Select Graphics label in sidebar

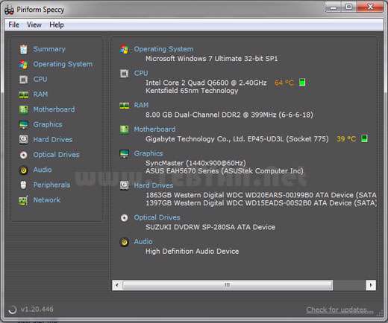click(x=48, y=124)
